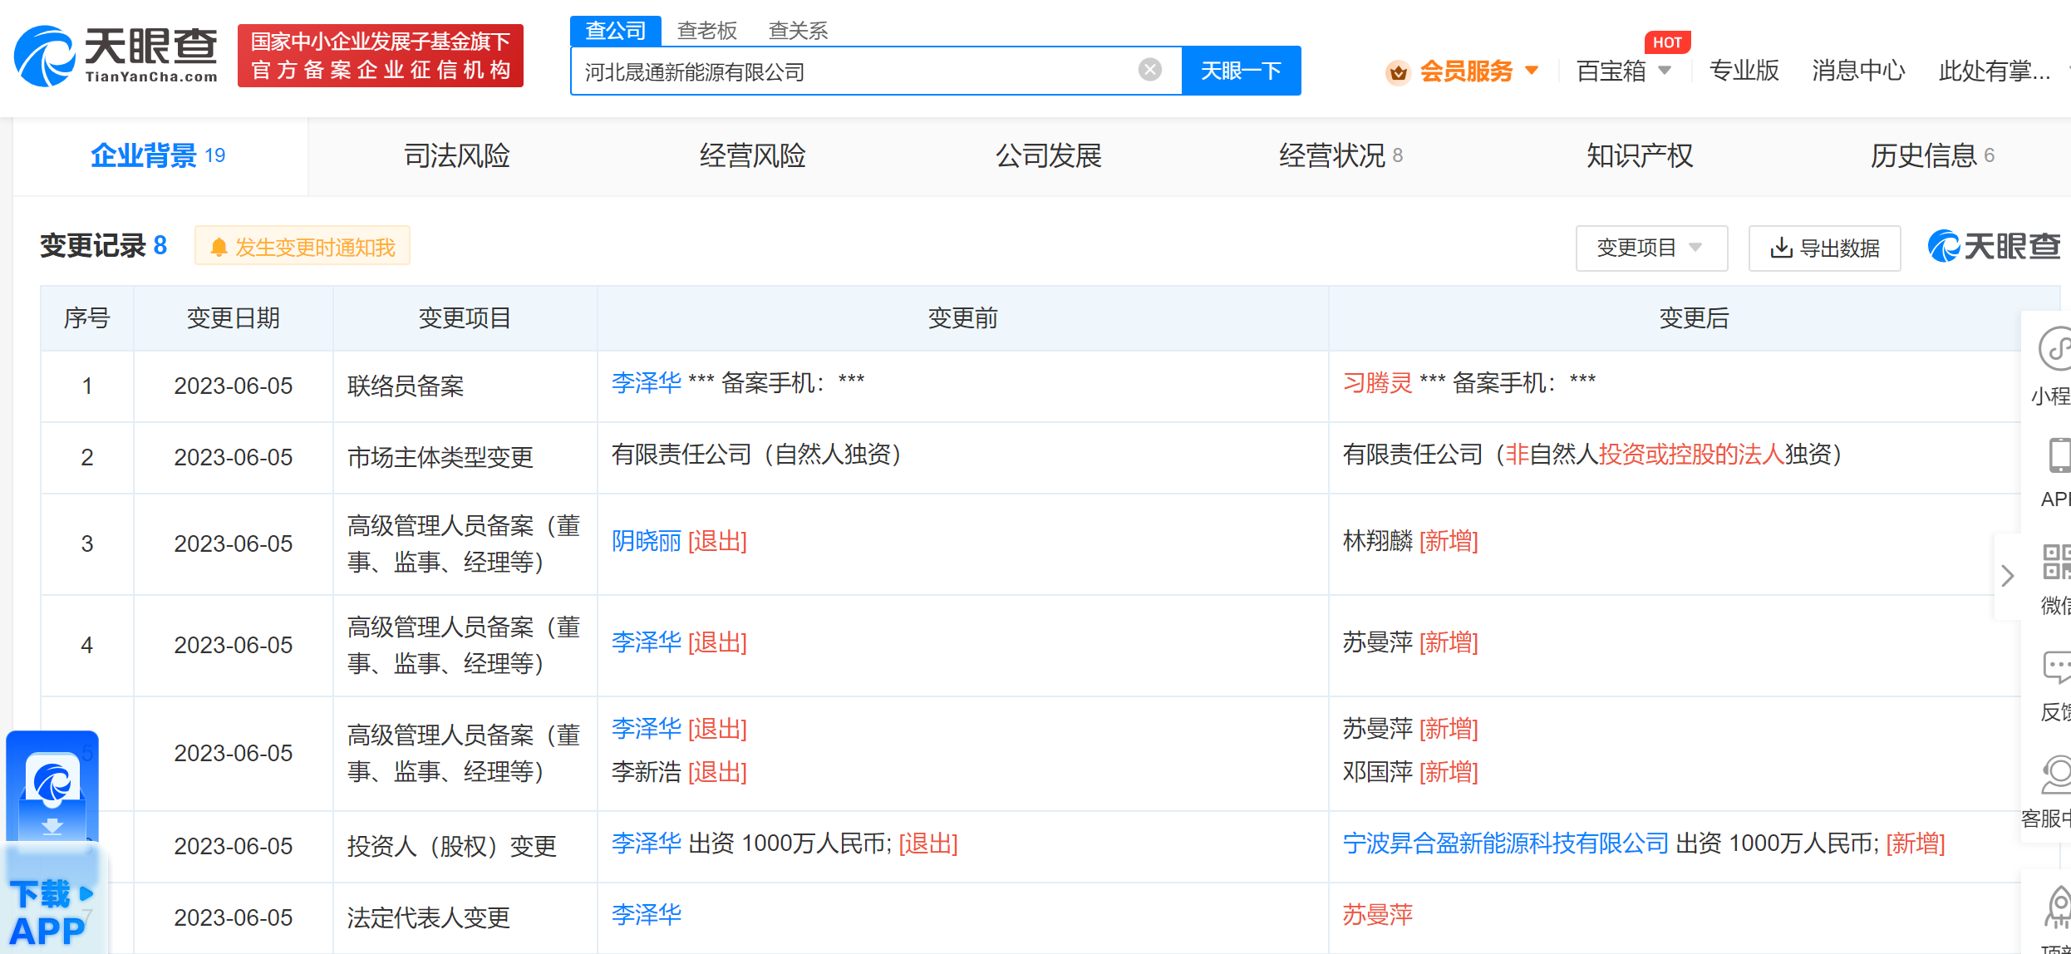Click the HOT badge above 百宝箱
This screenshot has width=2071, height=954.
pyautogui.click(x=1667, y=42)
